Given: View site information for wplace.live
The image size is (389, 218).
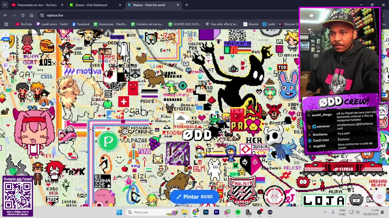Looking at the screenshot, I should 42,15.
